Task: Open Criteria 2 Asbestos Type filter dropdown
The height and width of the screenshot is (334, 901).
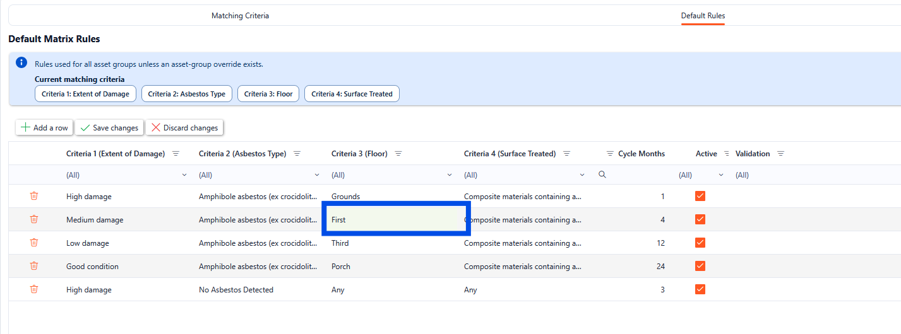Action: [317, 175]
